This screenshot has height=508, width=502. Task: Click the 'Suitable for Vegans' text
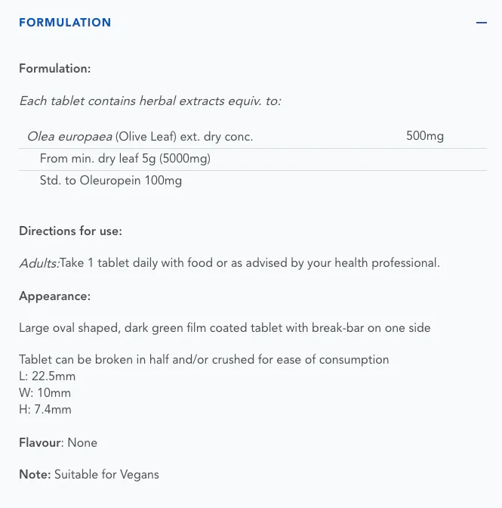tap(106, 475)
